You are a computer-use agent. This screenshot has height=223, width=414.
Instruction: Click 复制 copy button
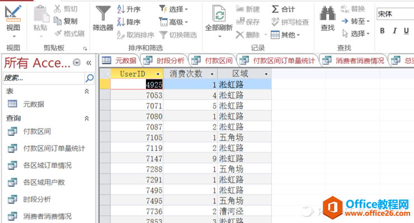[65, 21]
